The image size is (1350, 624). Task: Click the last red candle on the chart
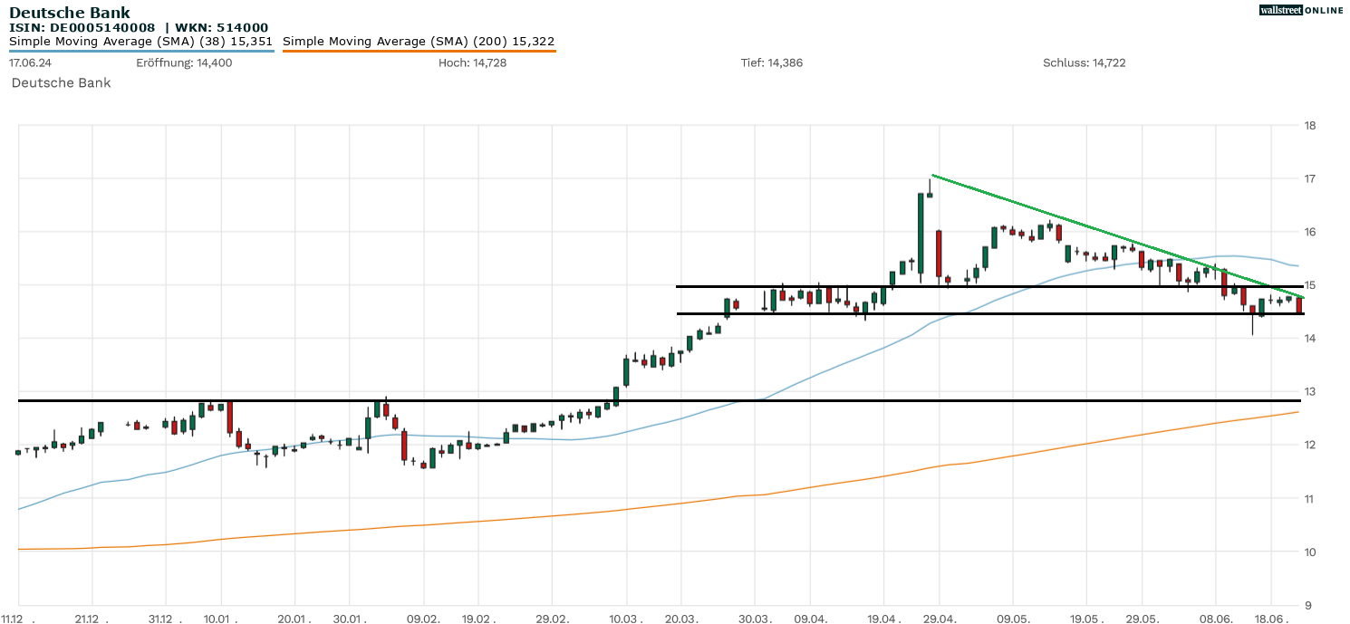click(1299, 305)
